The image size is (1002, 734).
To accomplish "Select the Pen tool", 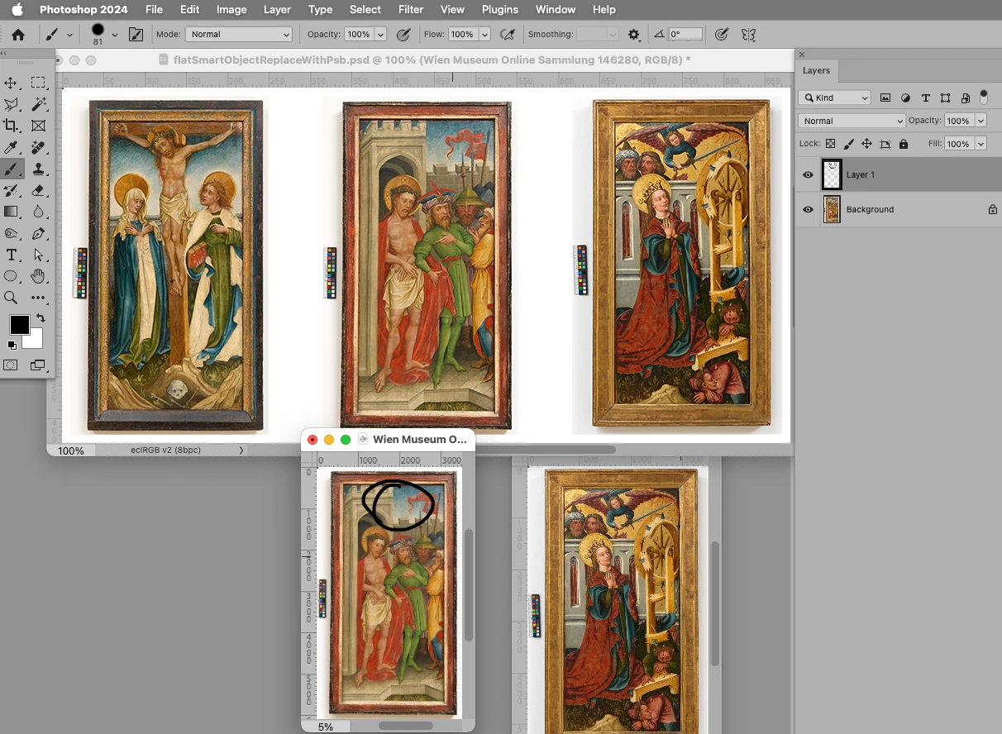I will point(38,233).
